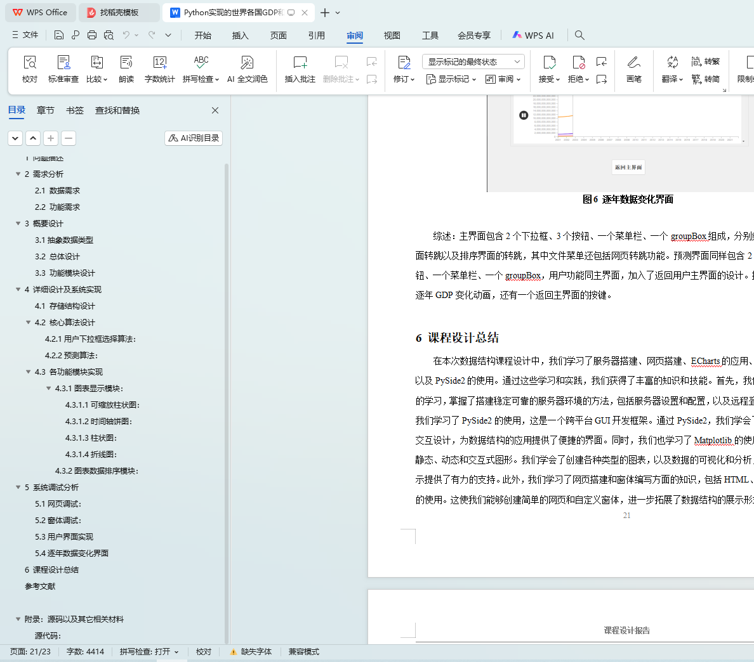Open the 显示标记 dropdown
754x662 pixels.
[x=451, y=79]
